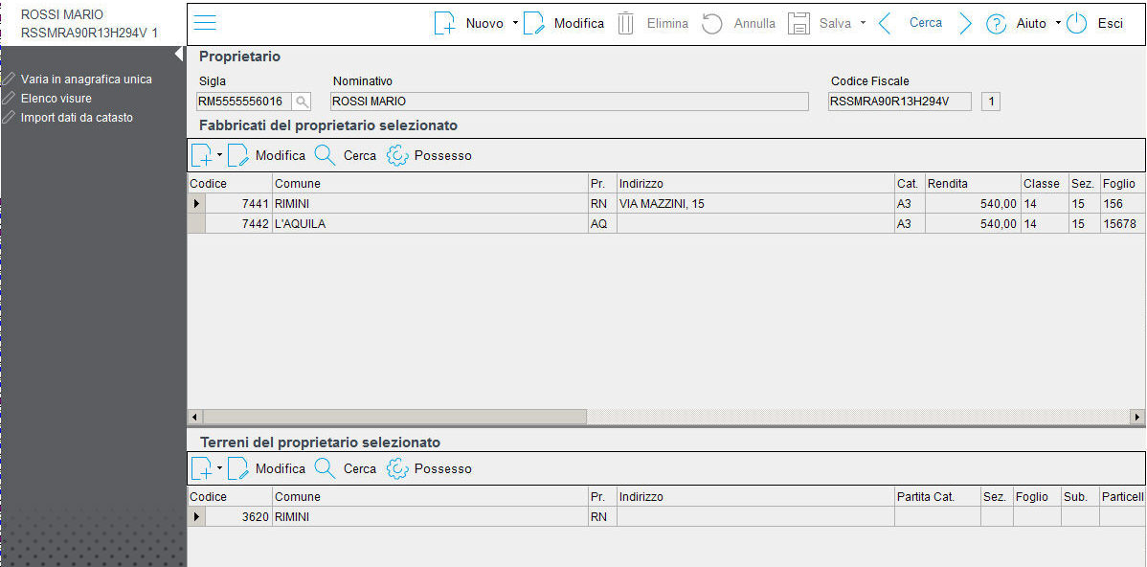Click the Fabbricati Foglio column header

[x=1124, y=184]
